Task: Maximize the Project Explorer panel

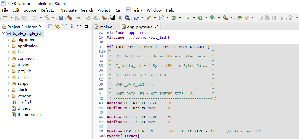Action: click(x=86, y=26)
